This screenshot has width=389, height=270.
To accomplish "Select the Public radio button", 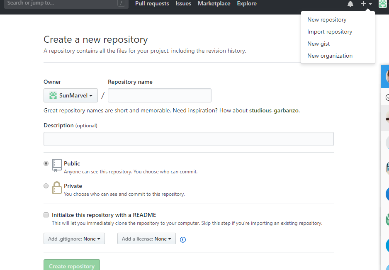I will 46,163.
